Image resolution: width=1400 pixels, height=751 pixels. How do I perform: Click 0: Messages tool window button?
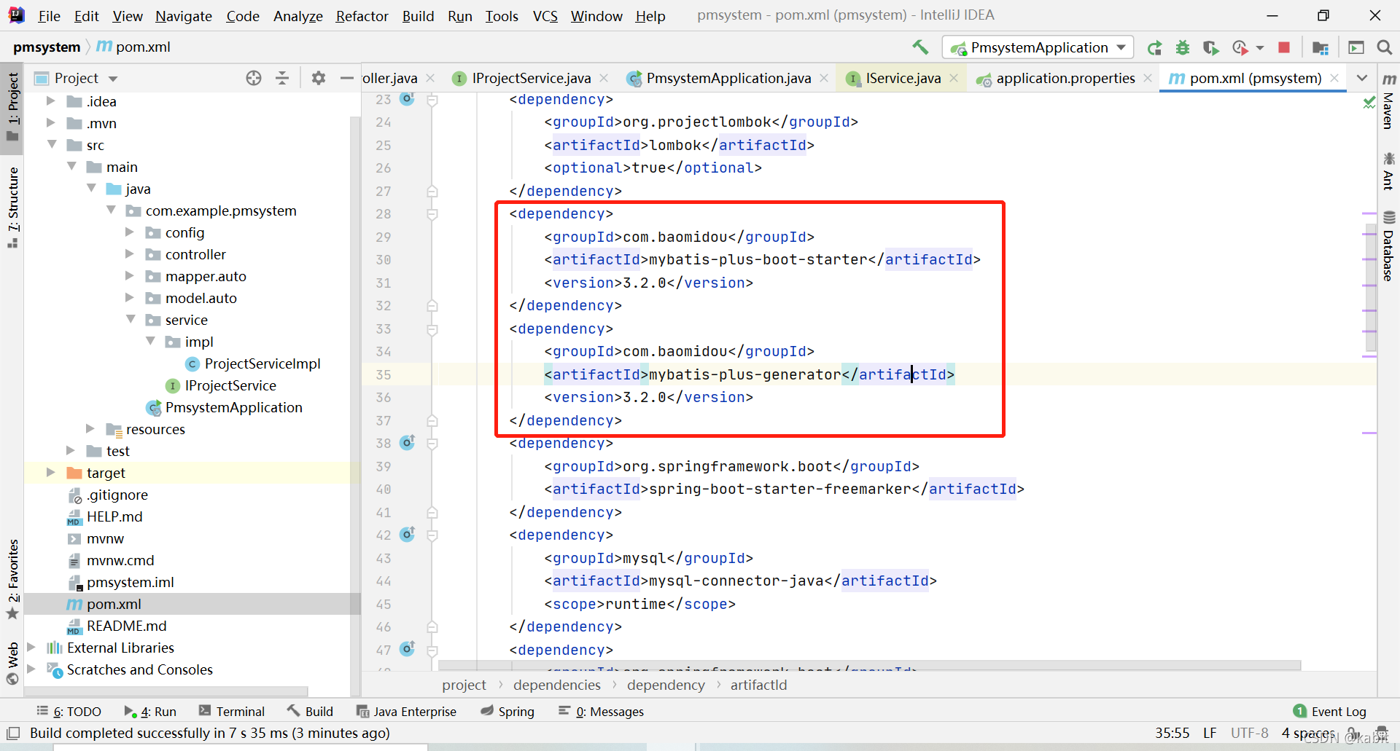601,711
